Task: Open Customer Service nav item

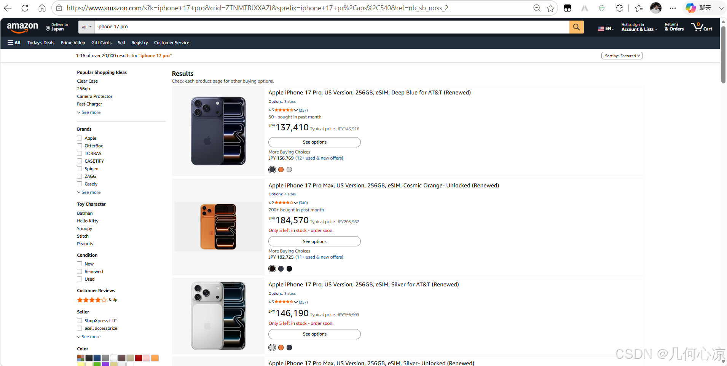Action: coord(172,43)
